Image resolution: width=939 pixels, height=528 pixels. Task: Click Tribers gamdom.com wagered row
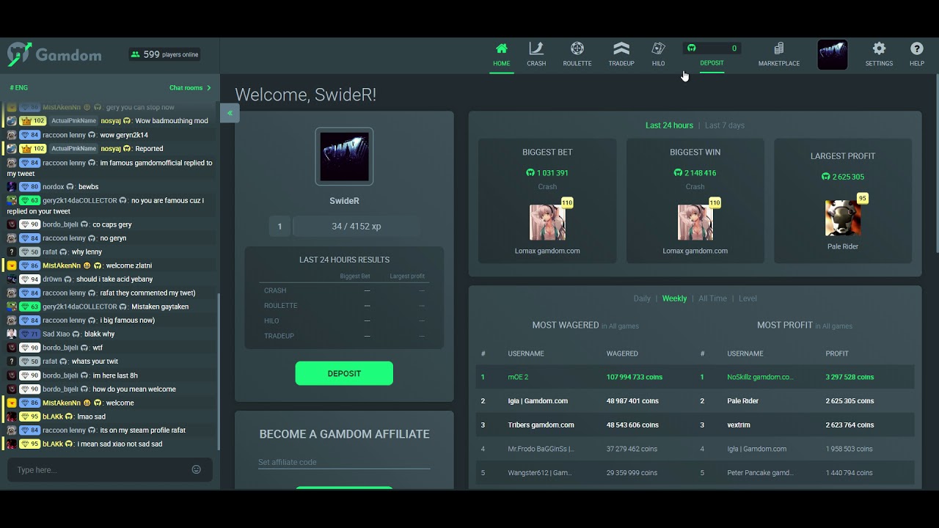tap(586, 425)
